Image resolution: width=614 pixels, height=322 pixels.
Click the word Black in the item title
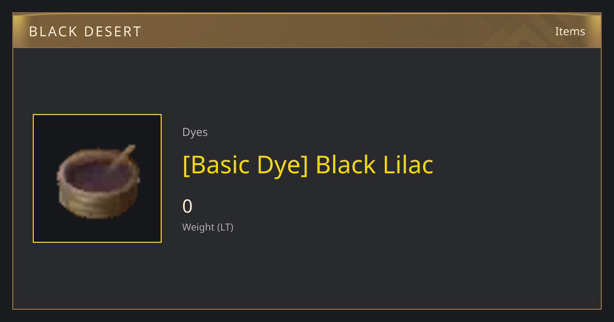(346, 165)
